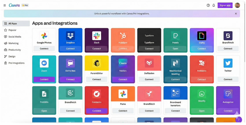Open the Social Media category
Screen dimensions: 246x125
point(16,37)
